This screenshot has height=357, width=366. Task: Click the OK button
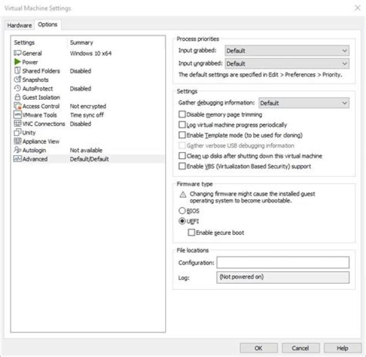(x=259, y=348)
